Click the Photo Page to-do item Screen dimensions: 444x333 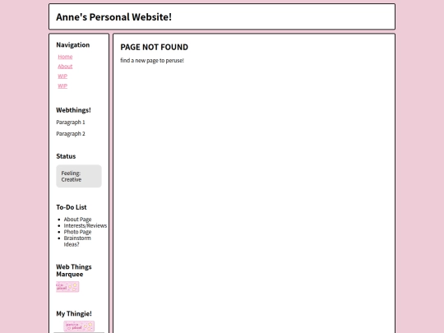pos(77,232)
